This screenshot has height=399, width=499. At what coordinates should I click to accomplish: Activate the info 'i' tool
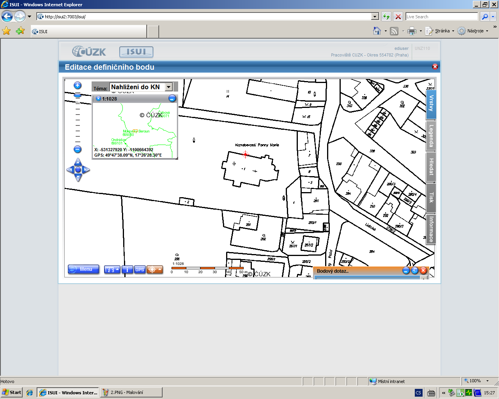127,270
